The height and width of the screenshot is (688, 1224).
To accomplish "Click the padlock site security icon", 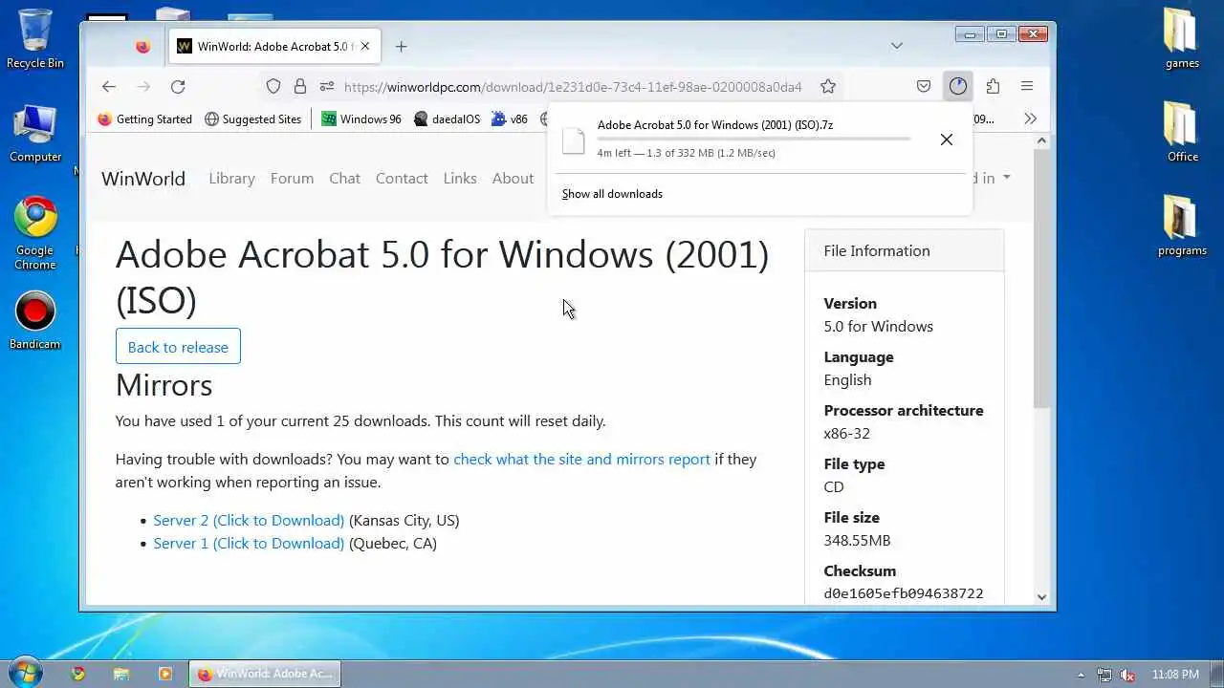I will (x=300, y=86).
